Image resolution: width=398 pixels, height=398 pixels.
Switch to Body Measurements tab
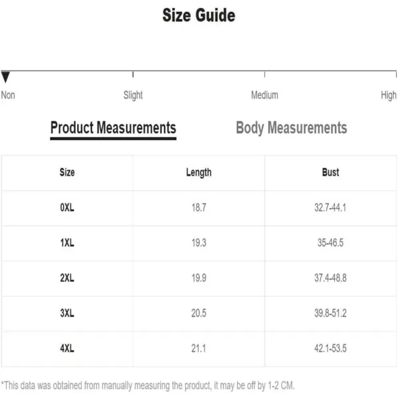(291, 127)
